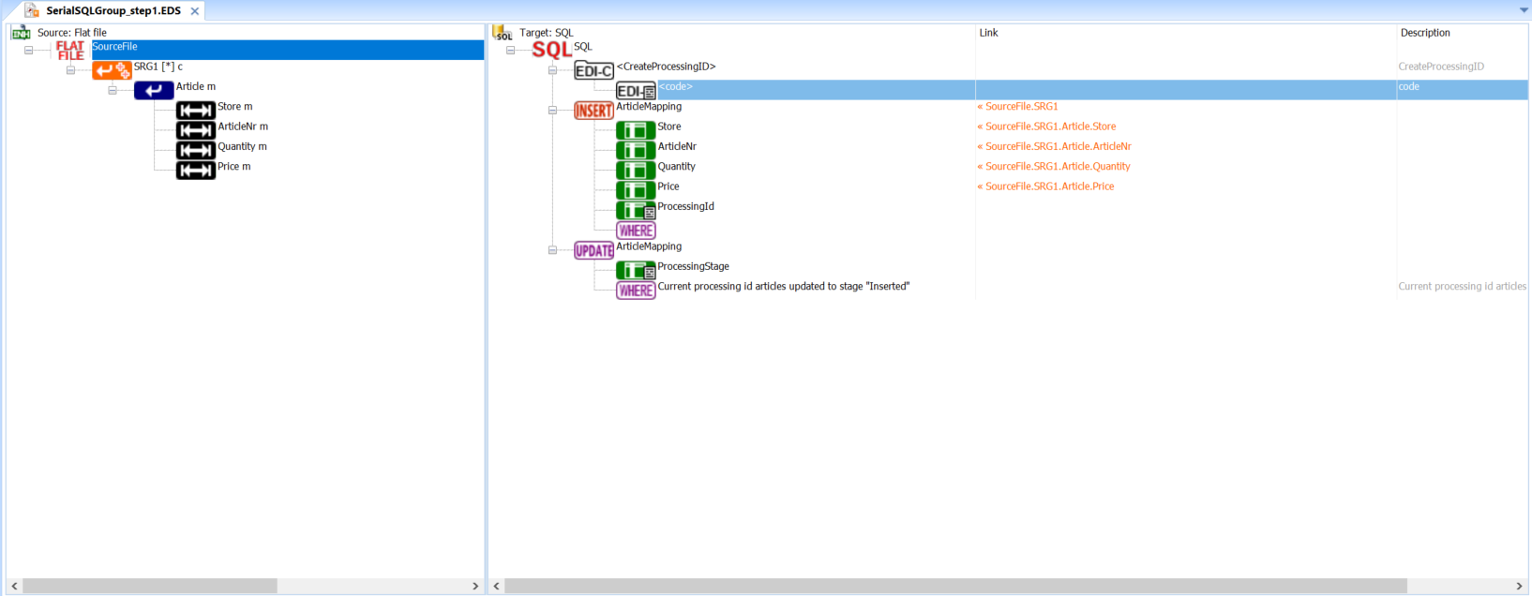This screenshot has width=1532, height=596.
Task: Click green field icon beside ProcessingStage
Action: (x=636, y=271)
